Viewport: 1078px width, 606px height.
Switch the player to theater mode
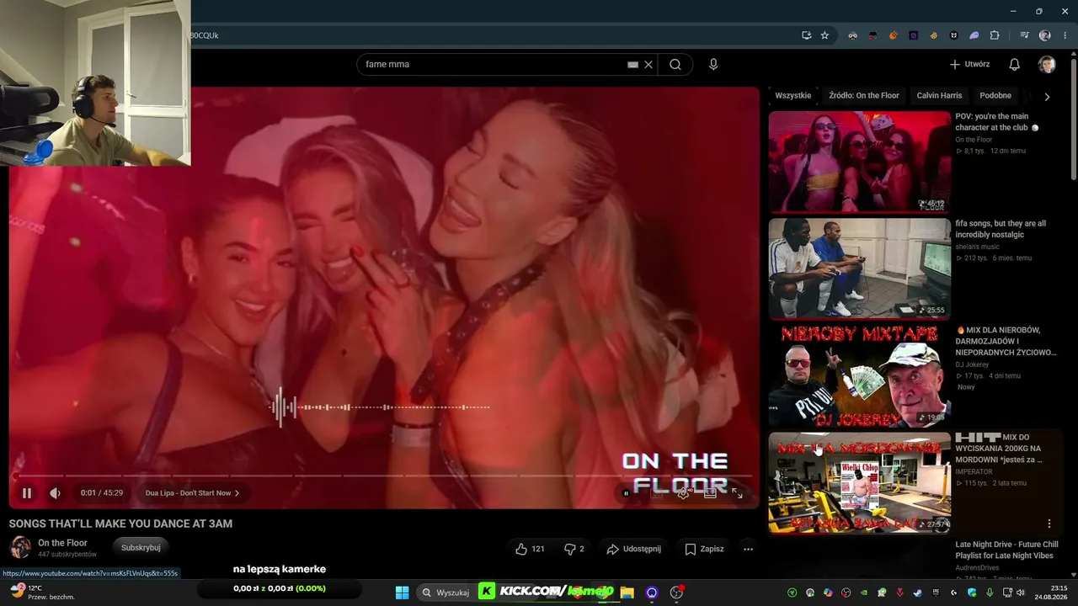pyautogui.click(x=710, y=493)
